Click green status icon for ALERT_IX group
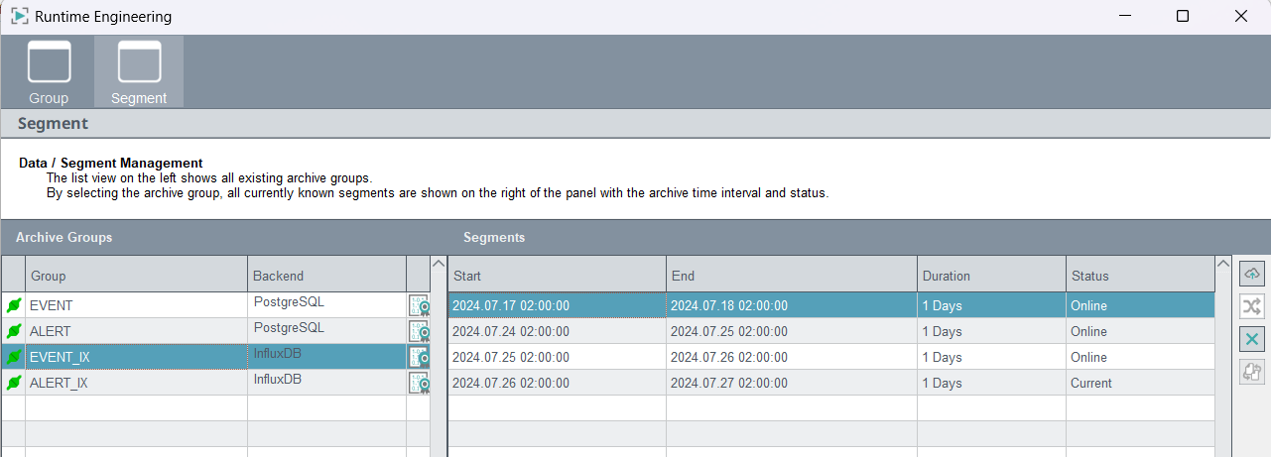The image size is (1271, 457). click(14, 383)
